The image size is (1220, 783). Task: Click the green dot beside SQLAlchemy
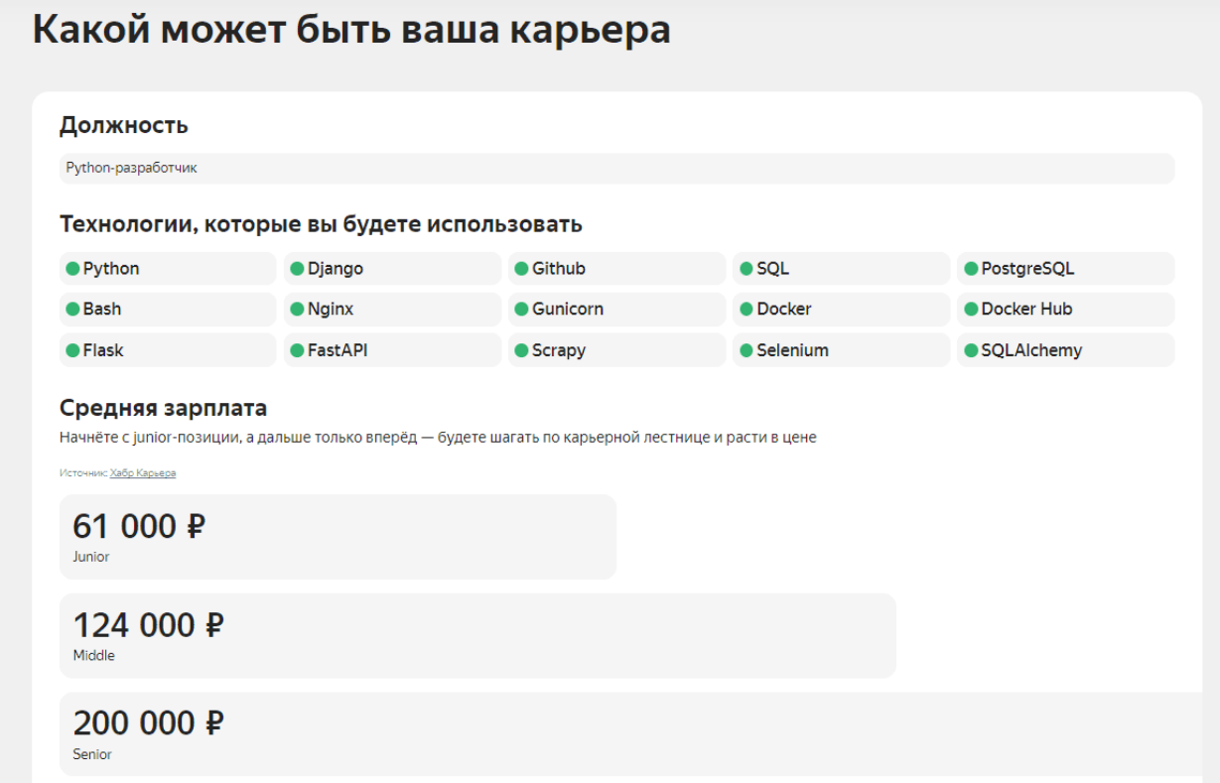[x=971, y=350]
